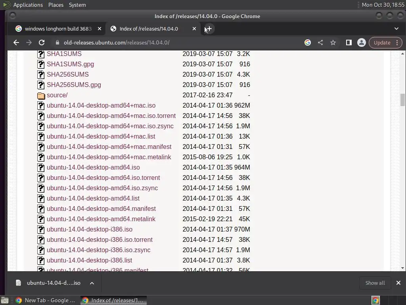Viewport: 406px width, 305px height.
Task: Click the show desktop icon in the taskbar
Action: 5,300
